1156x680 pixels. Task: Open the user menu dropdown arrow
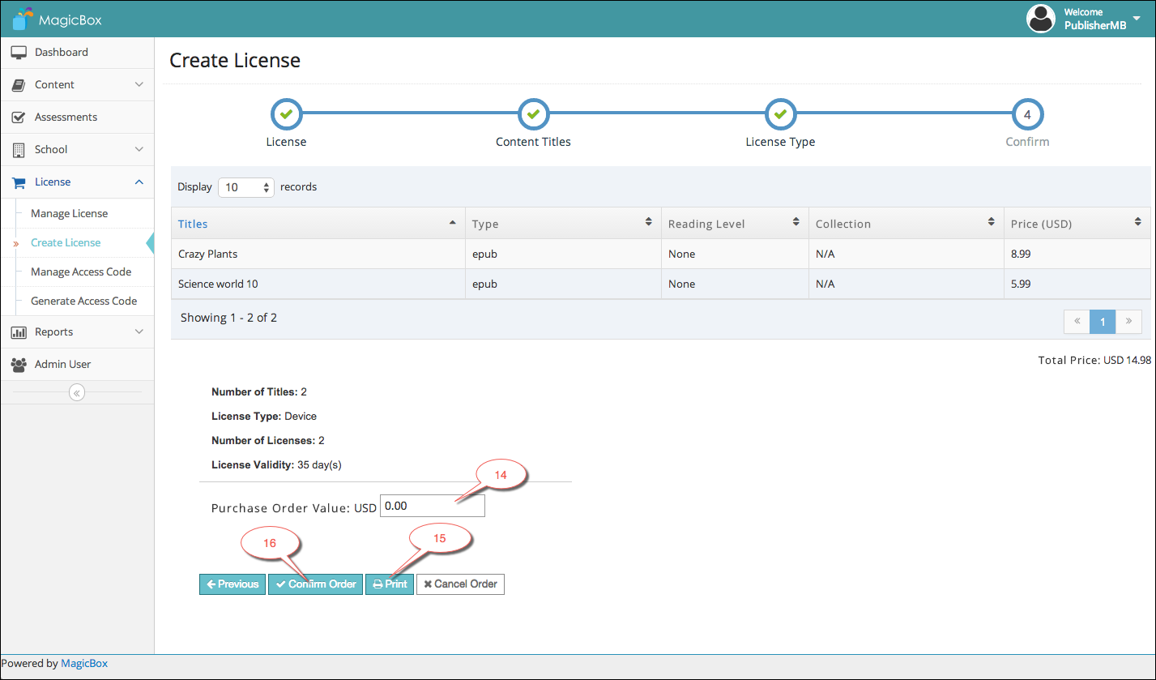point(1137,19)
